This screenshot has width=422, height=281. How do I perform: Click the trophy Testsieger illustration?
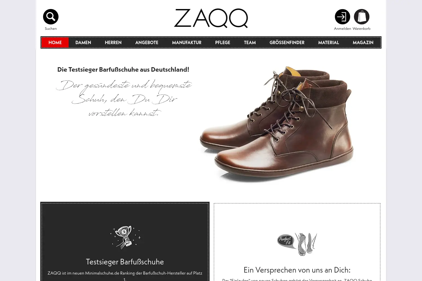click(x=125, y=237)
